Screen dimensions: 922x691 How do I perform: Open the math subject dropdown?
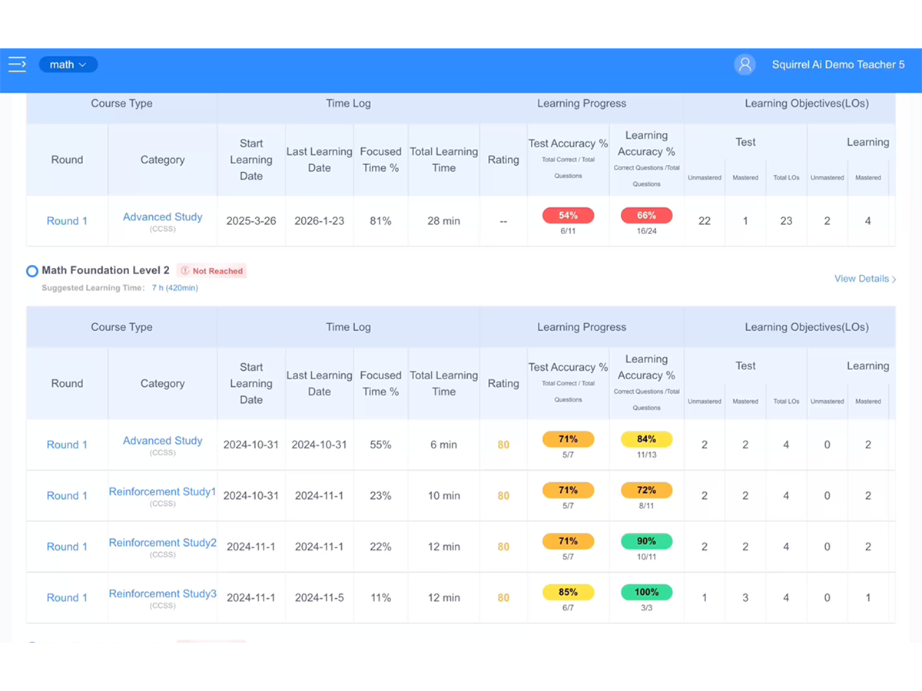tap(68, 64)
